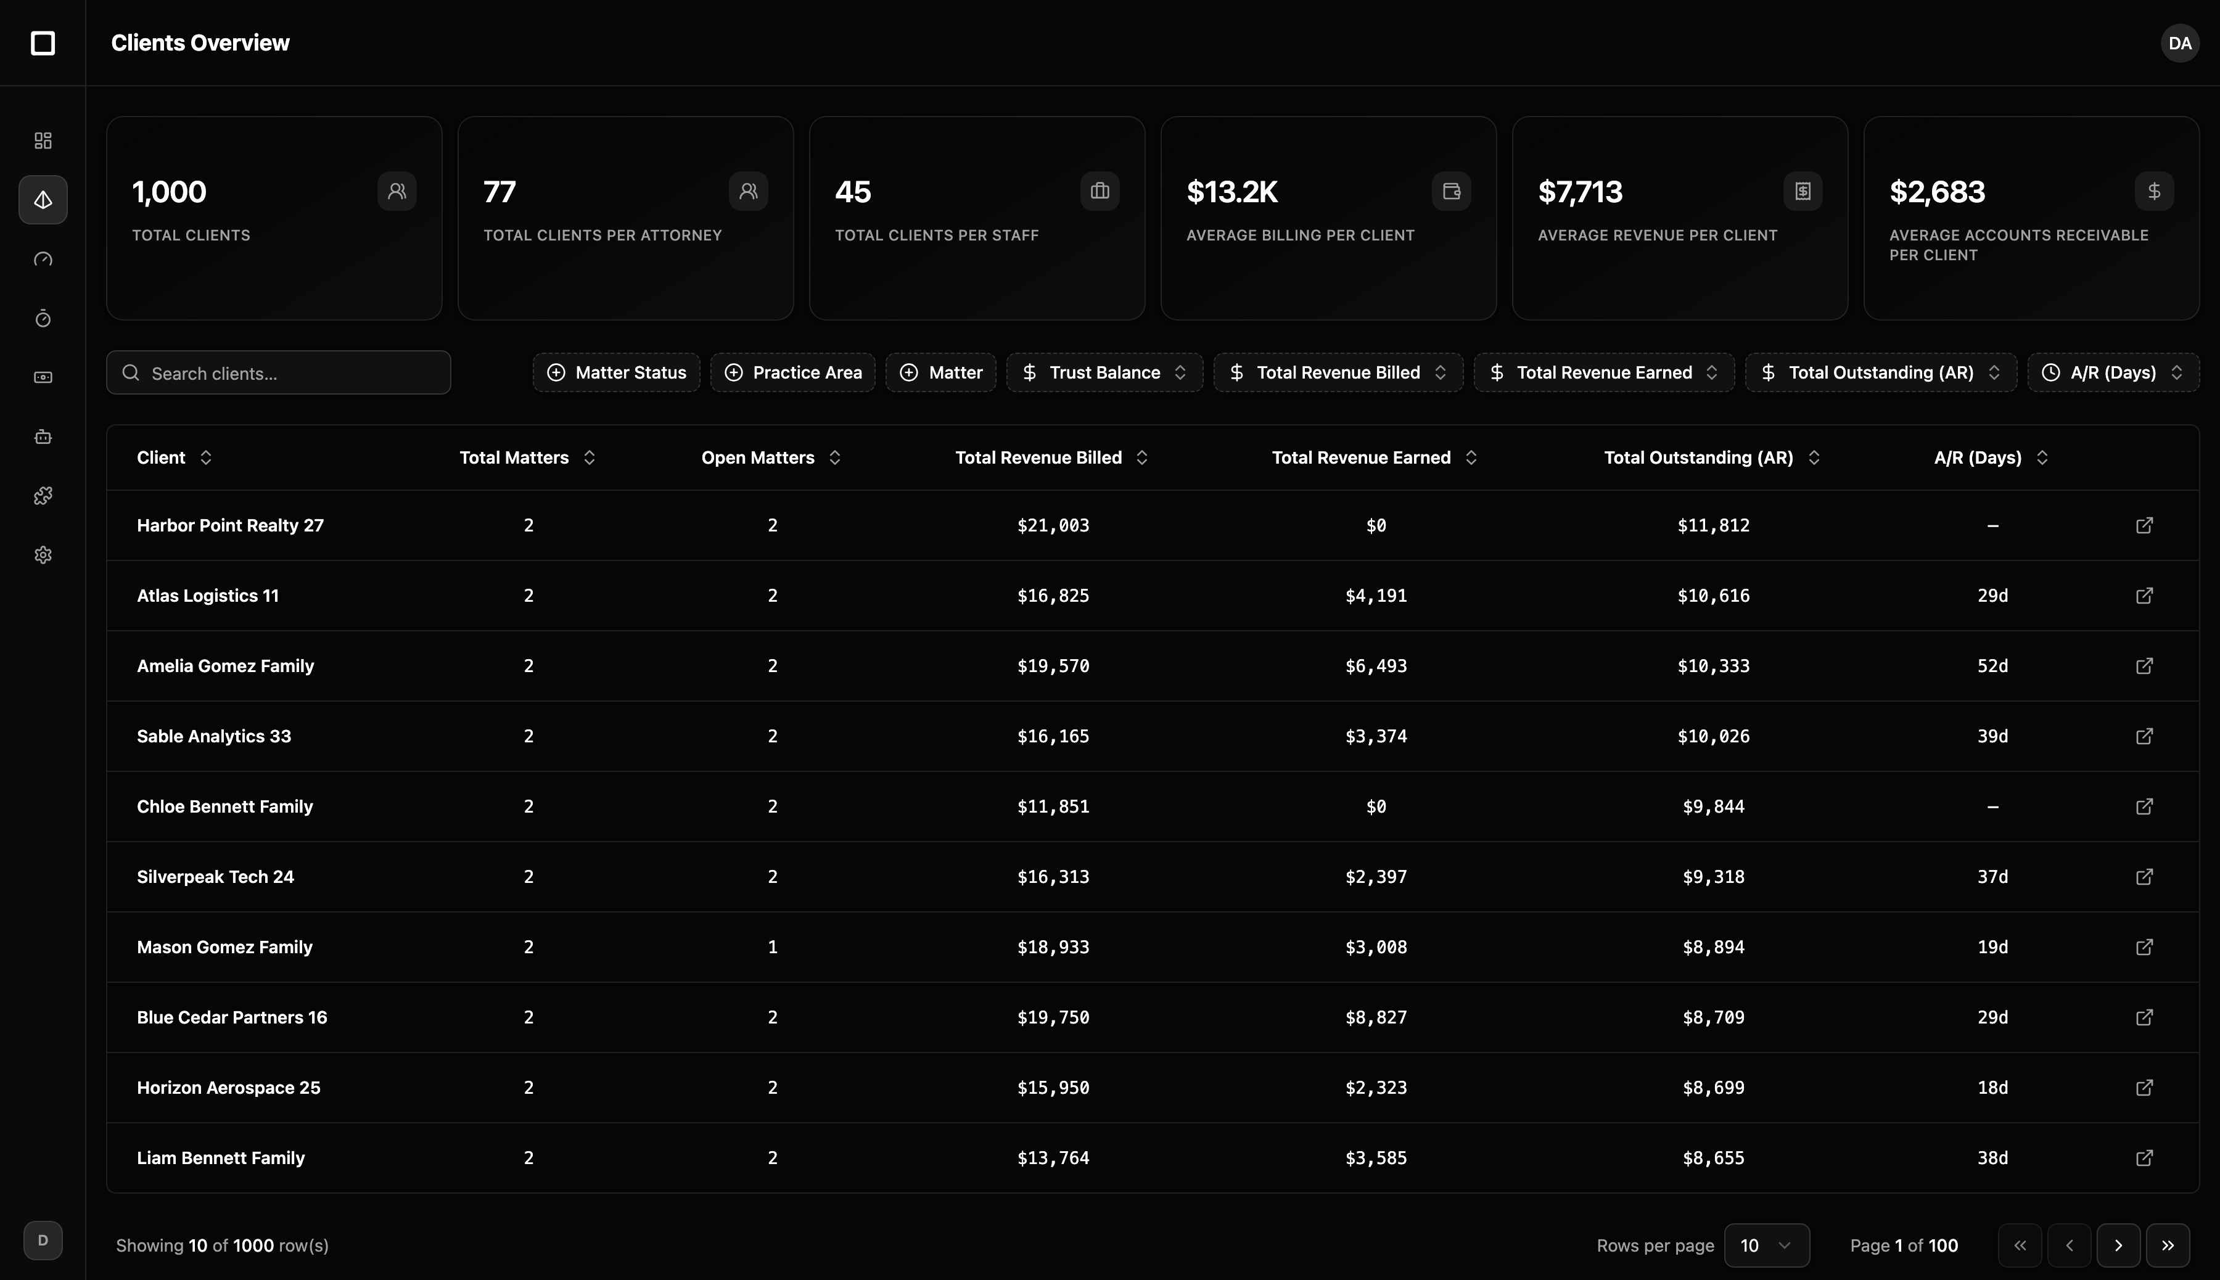Screen dimensions: 2220x1280
Task: Click the timer stopwatch sidebar icon
Action: [x=42, y=318]
